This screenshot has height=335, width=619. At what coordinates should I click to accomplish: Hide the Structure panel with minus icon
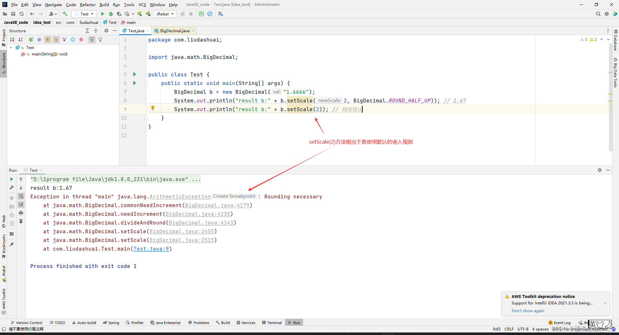click(115, 31)
